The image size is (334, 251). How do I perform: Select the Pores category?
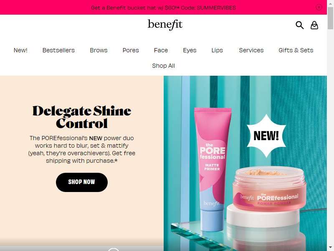click(131, 50)
